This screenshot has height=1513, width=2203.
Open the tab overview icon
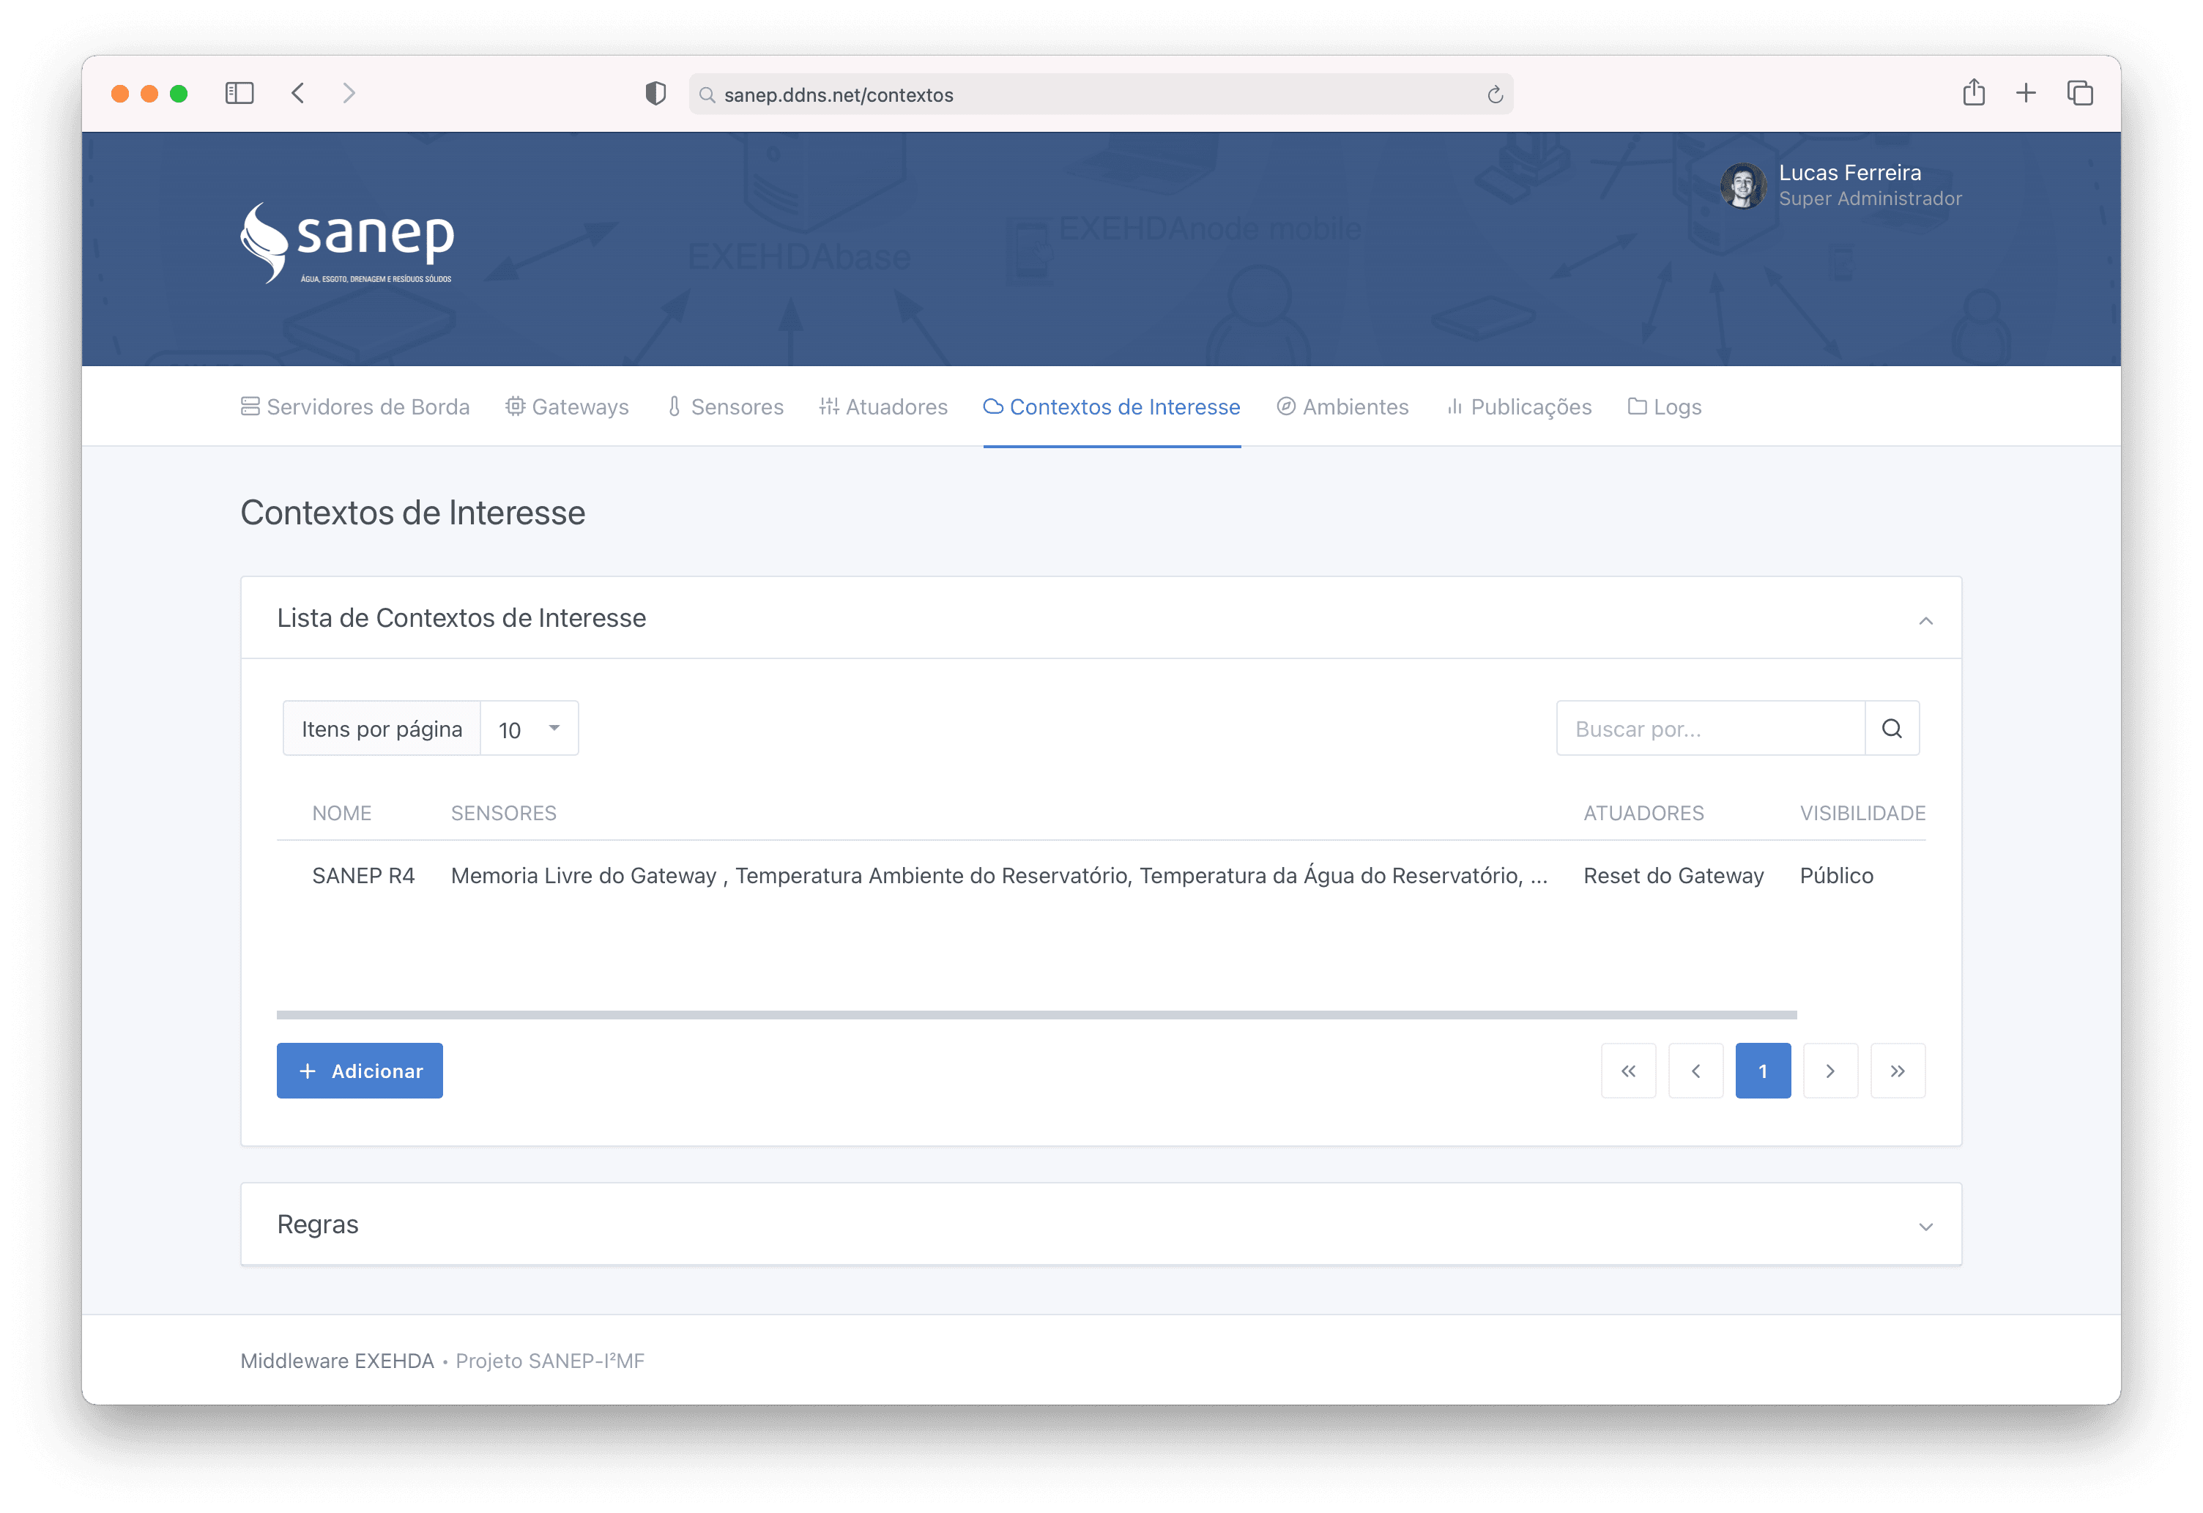tap(2080, 93)
